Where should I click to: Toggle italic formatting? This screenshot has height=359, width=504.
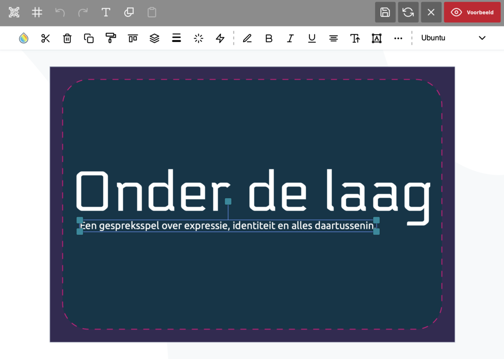click(x=290, y=38)
